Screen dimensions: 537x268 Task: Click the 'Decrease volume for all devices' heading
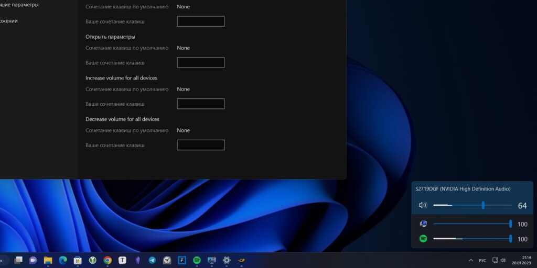[x=122, y=119]
